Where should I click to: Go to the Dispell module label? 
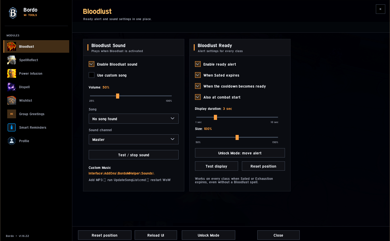click(x=24, y=87)
